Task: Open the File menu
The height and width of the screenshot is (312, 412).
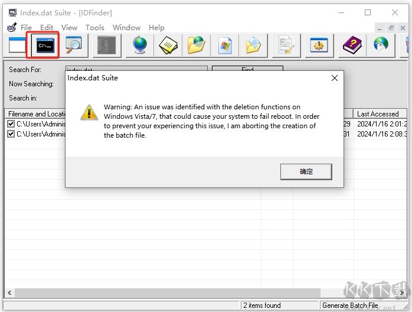Action: [x=26, y=28]
